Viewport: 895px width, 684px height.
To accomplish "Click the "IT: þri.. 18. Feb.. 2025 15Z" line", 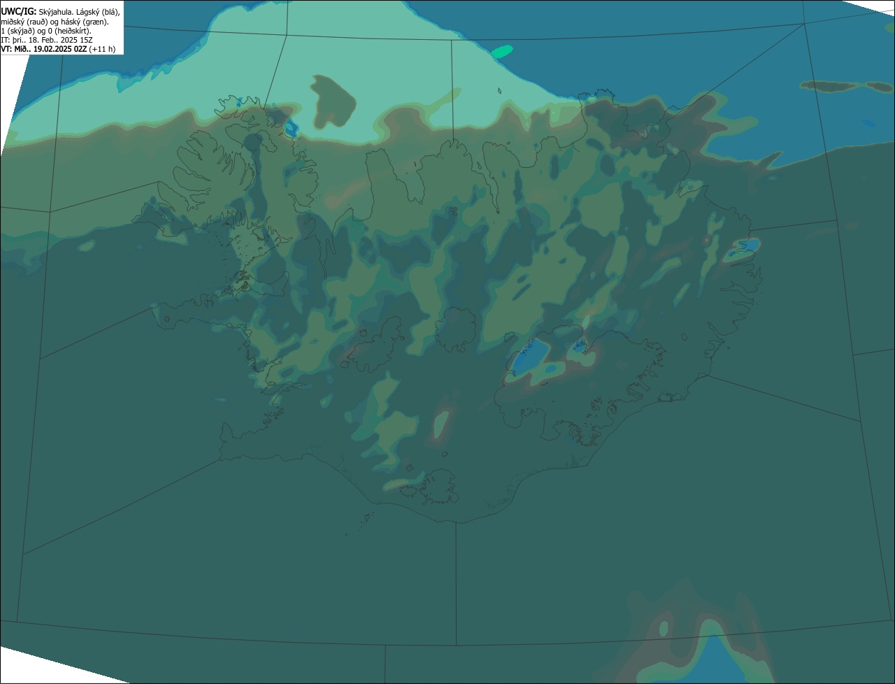I will click(47, 41).
